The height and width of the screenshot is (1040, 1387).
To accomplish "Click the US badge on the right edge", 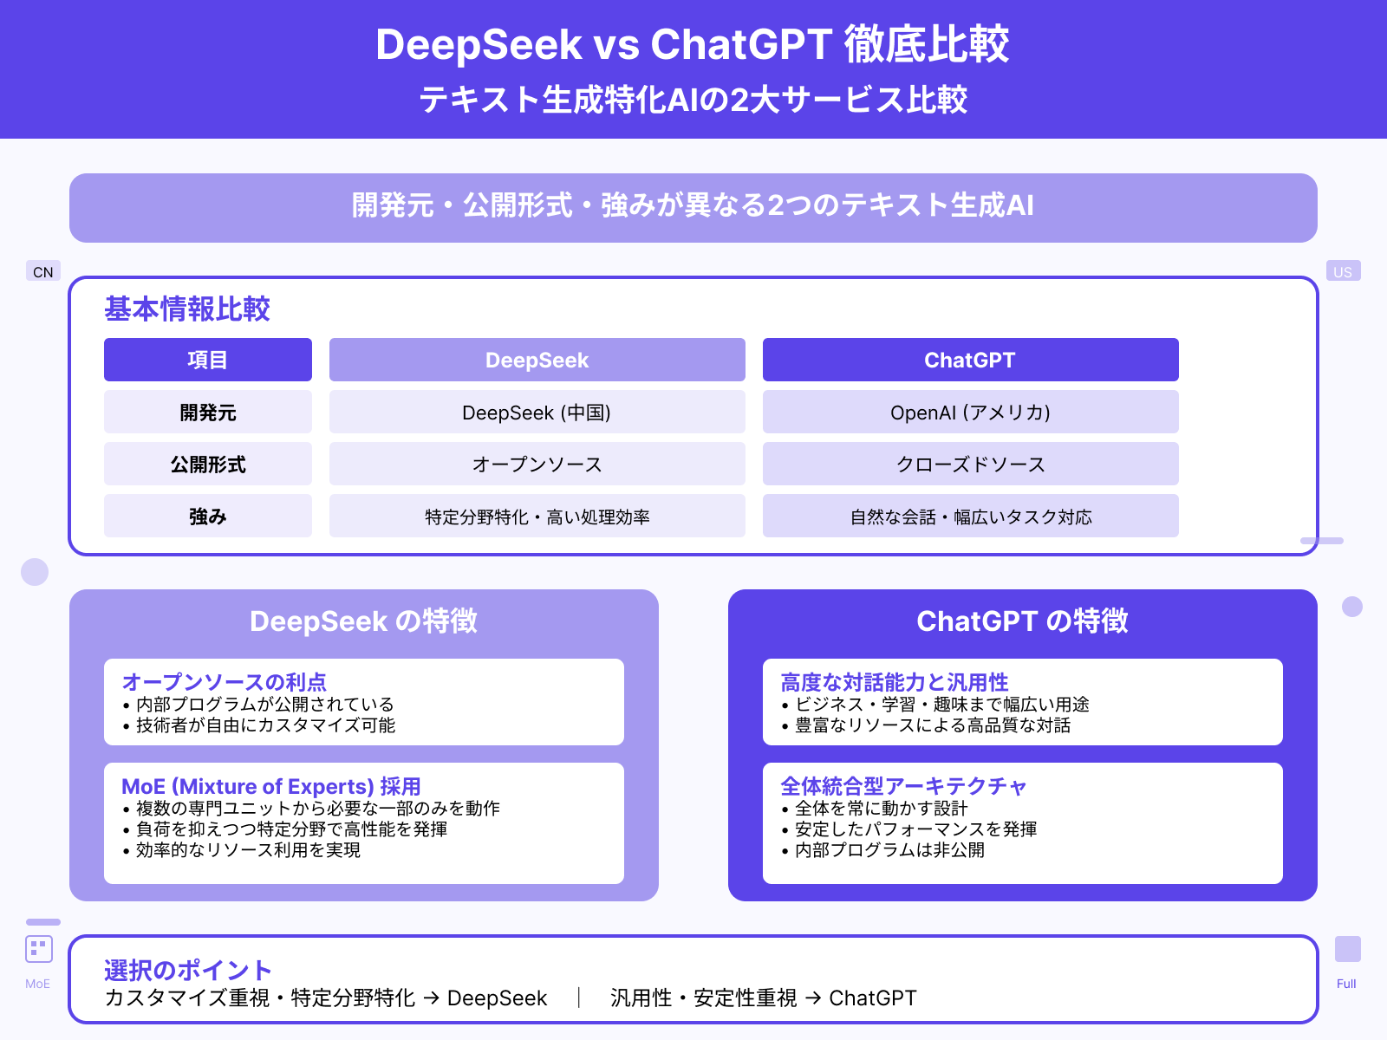I will tap(1345, 271).
